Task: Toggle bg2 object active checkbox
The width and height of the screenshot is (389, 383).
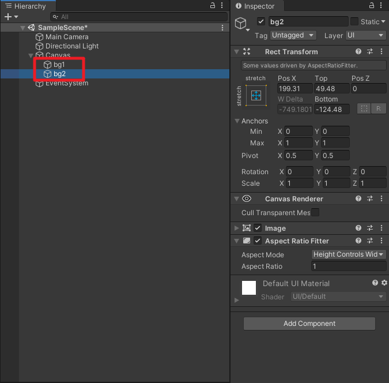Action: (260, 21)
